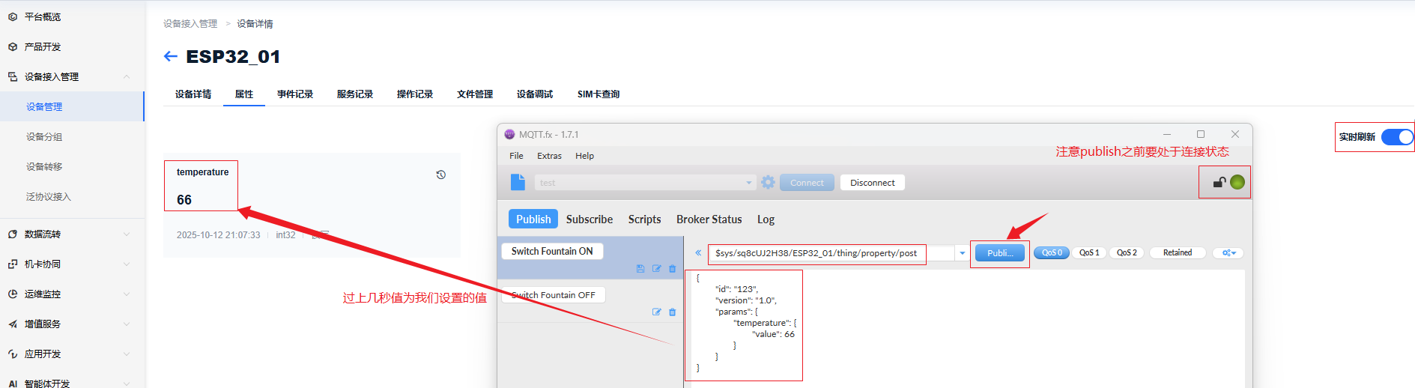Expand the 运维监控 menu chevron
Screen dimensions: 1415x388
127,294
